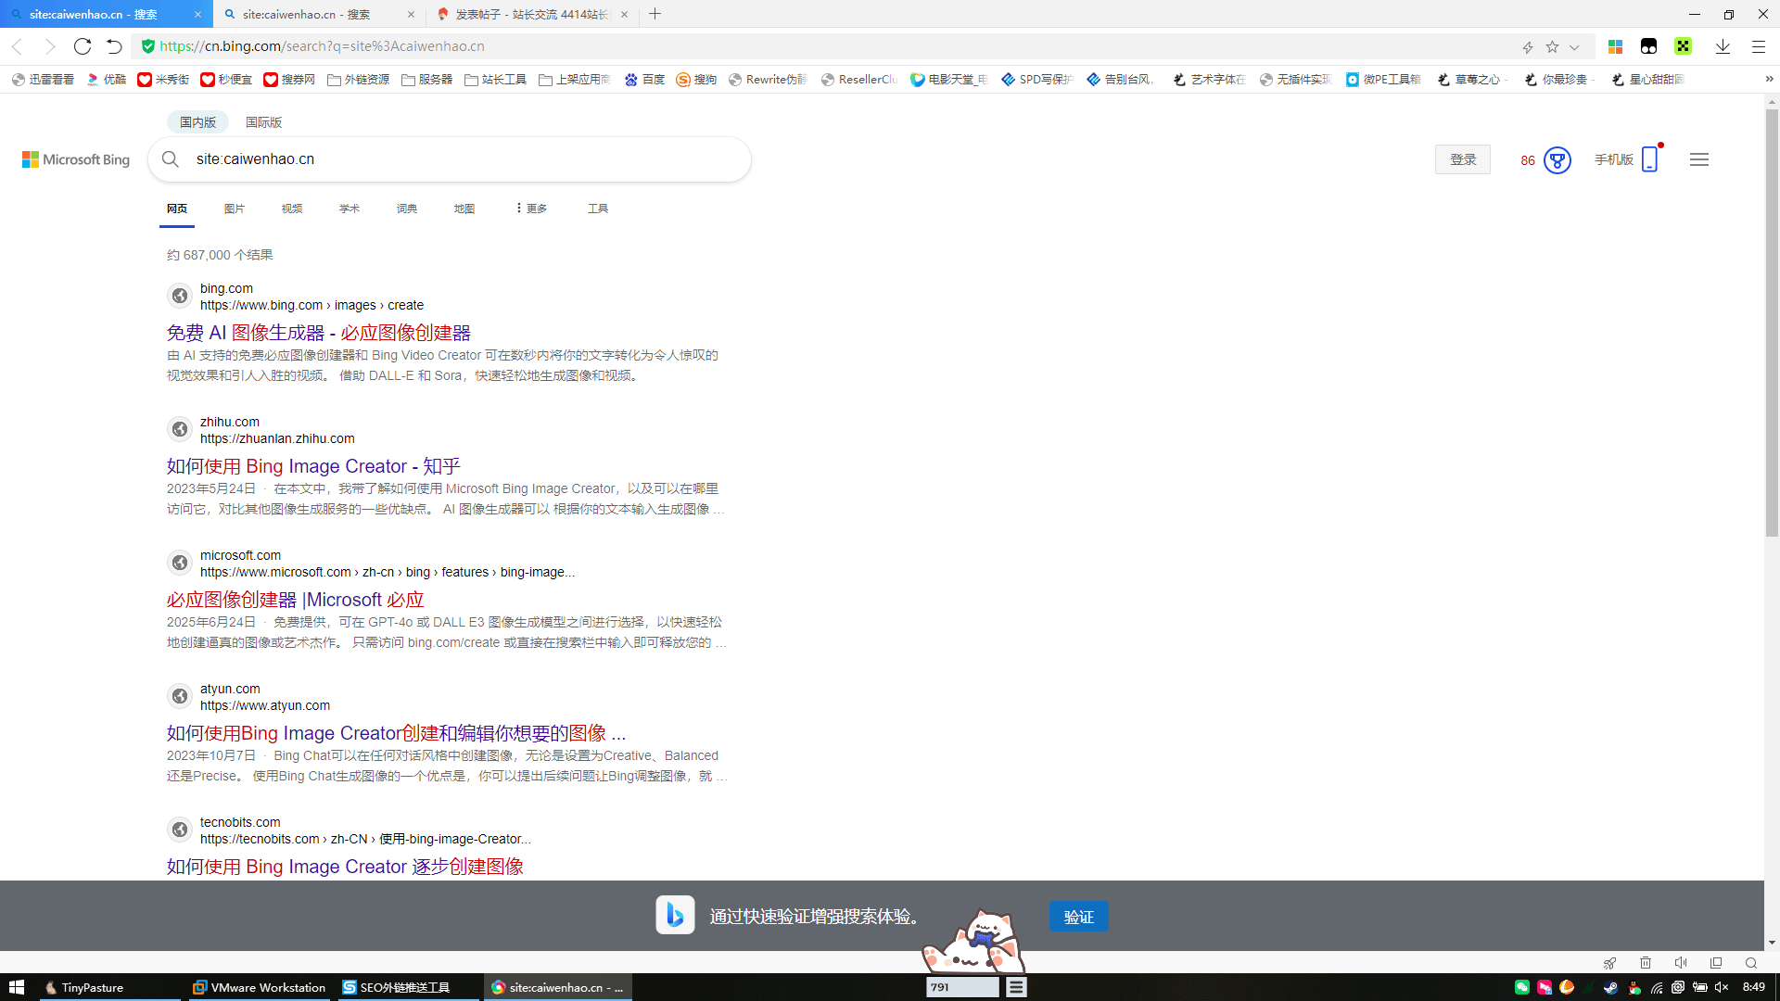Click the split window icon in status bar

pos(1716,963)
